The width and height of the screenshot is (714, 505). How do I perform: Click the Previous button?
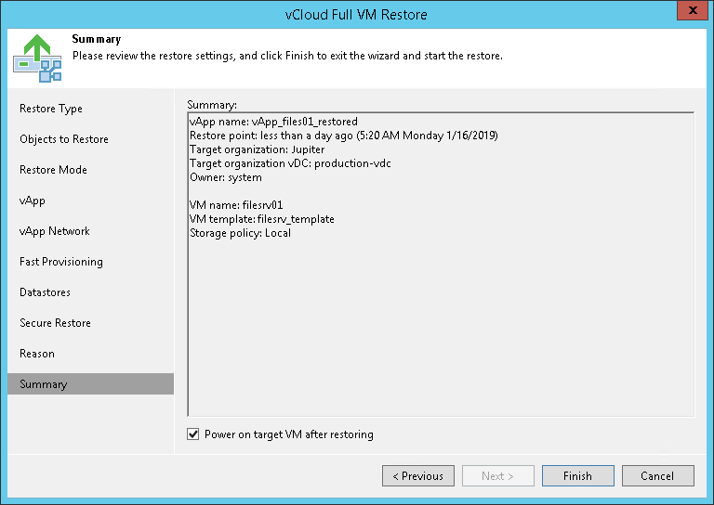coord(418,476)
